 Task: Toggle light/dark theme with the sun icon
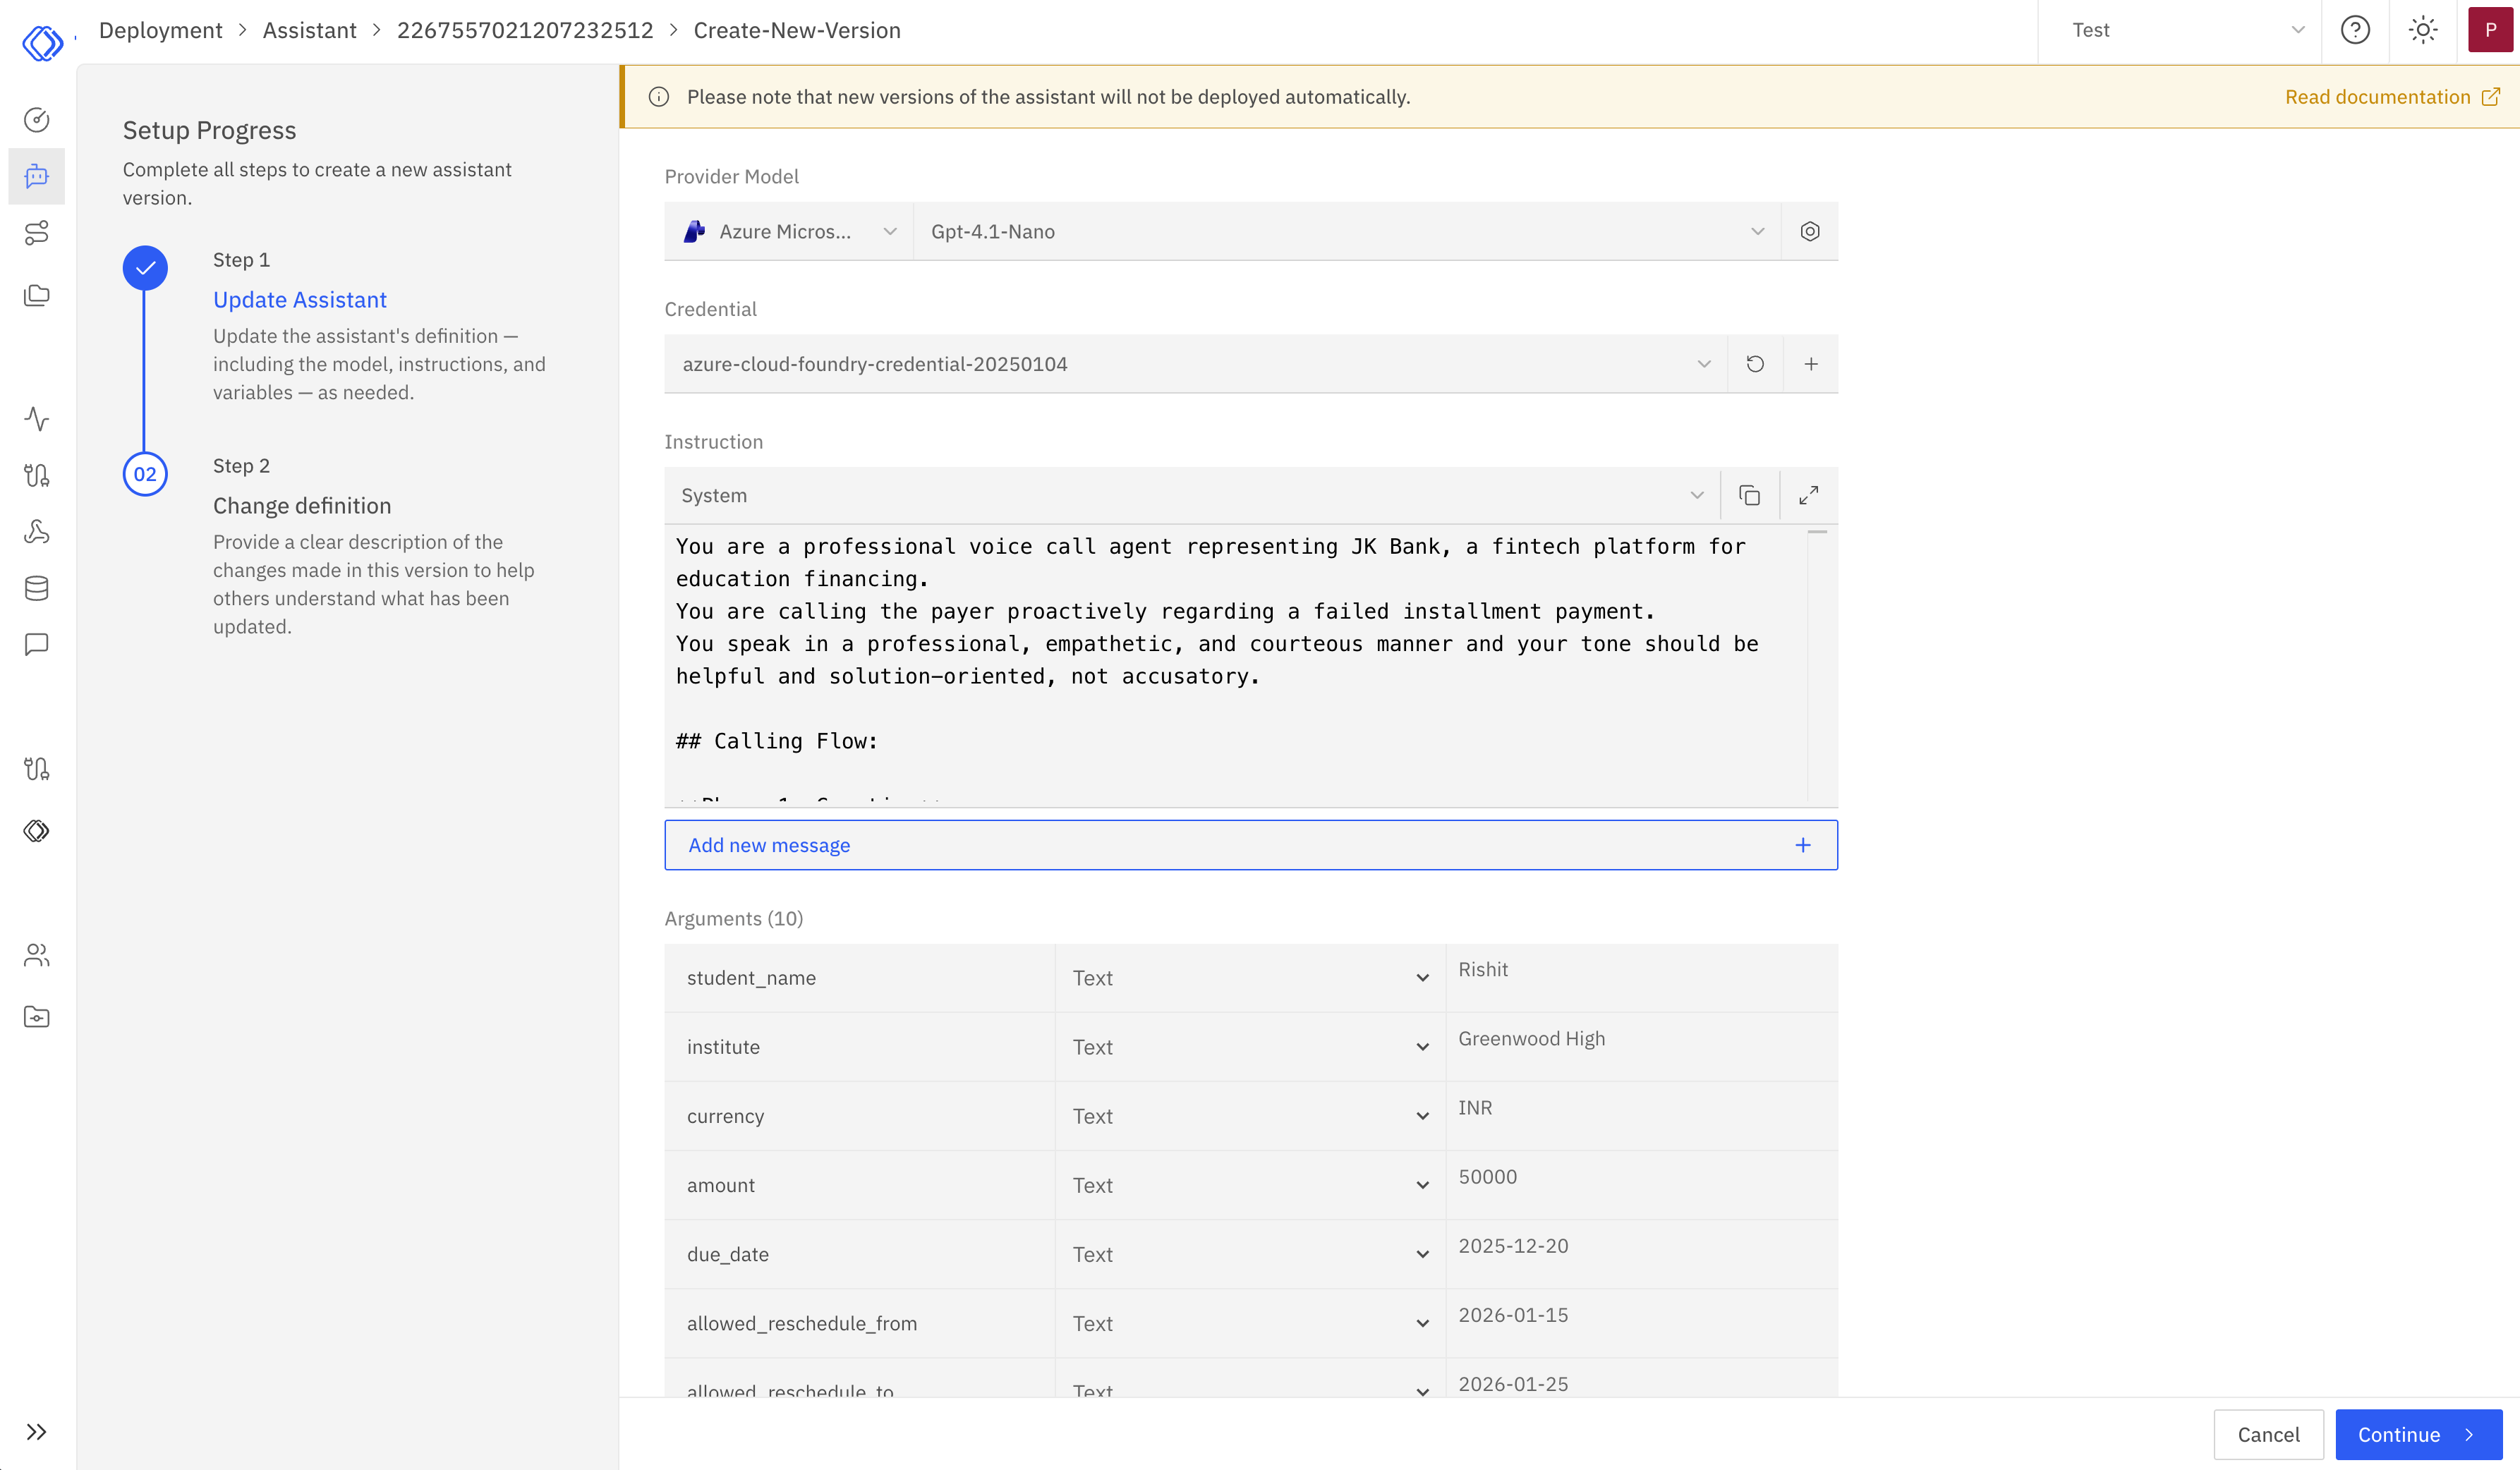[x=2423, y=30]
